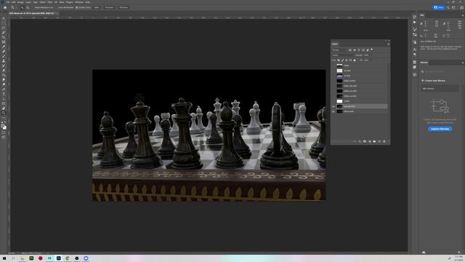Open Actions panel play icon in side strip
This screenshot has width=465, height=262.
pyautogui.click(x=415, y=23)
